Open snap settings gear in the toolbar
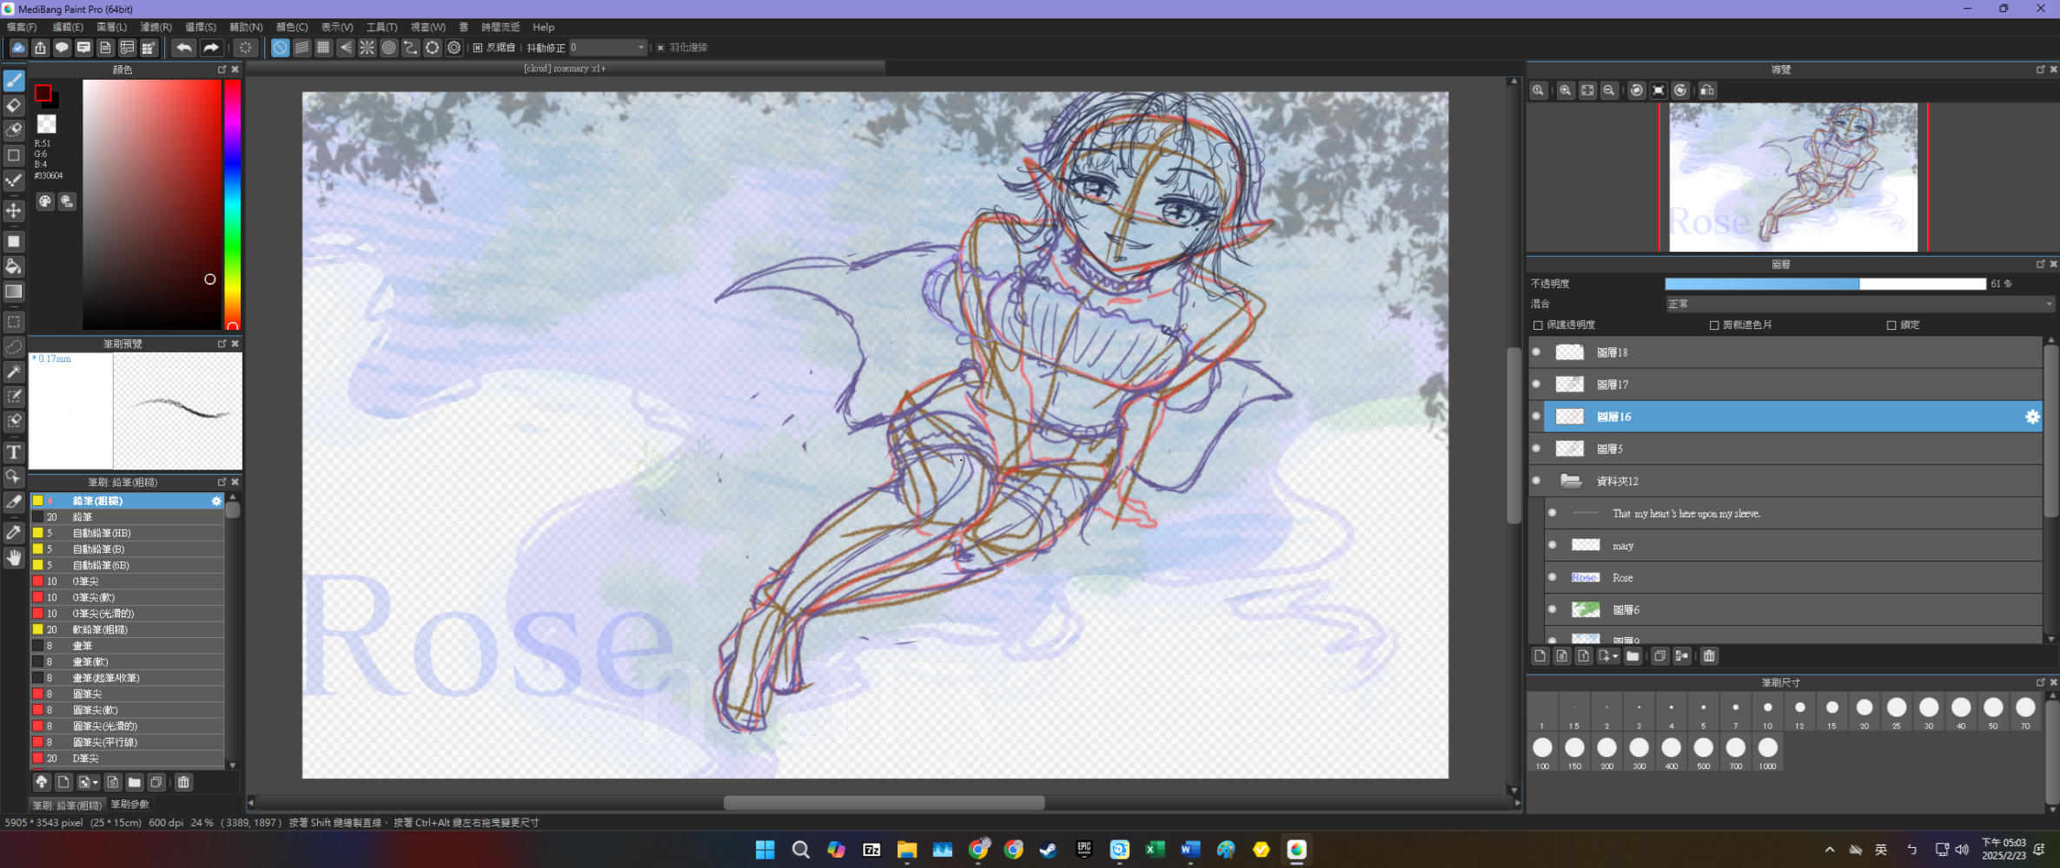Image resolution: width=2060 pixels, height=868 pixels. (x=454, y=48)
